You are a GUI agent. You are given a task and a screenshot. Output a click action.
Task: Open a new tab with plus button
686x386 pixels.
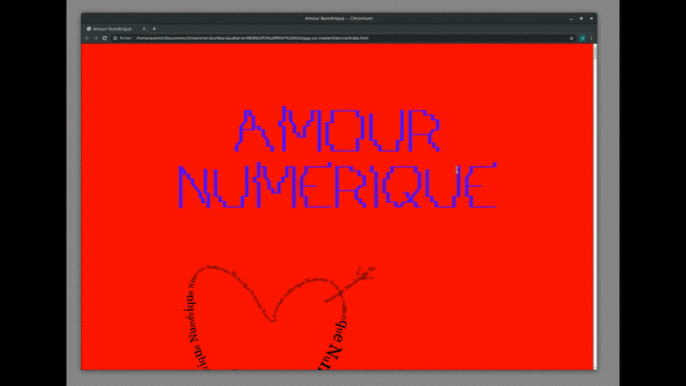coord(154,29)
